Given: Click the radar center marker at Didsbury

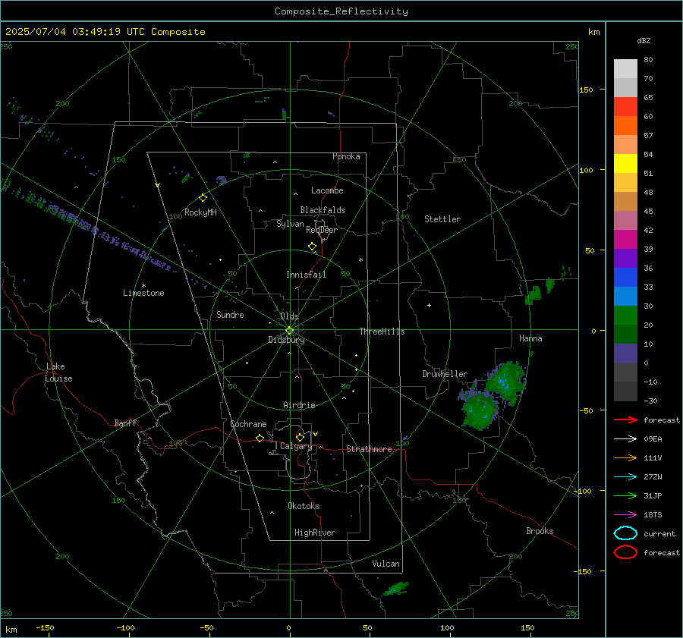Looking at the screenshot, I should click(290, 331).
